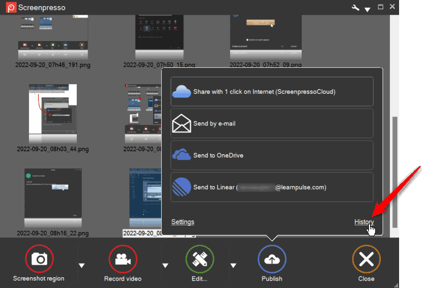The image size is (423, 288).
Task: Expand the Edit dropdown arrow
Action: click(x=233, y=265)
